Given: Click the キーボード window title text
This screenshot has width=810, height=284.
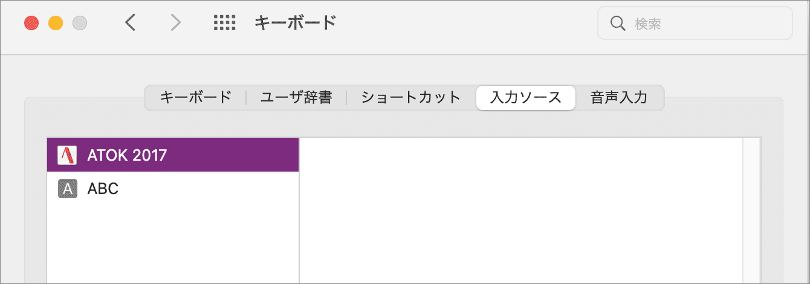Looking at the screenshot, I should pyautogui.click(x=295, y=23).
